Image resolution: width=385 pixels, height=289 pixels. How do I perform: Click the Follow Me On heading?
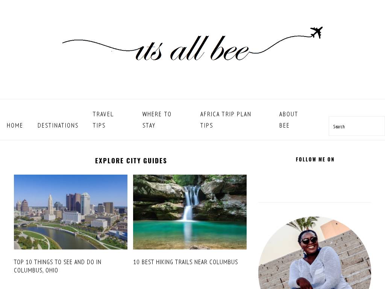click(315, 160)
